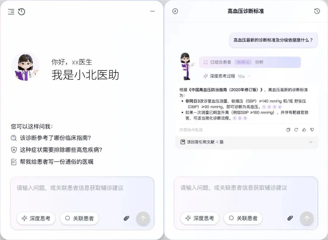The image size is (328, 240).
Task: Open citation 4 after first bullet
Action: coord(280,107)
